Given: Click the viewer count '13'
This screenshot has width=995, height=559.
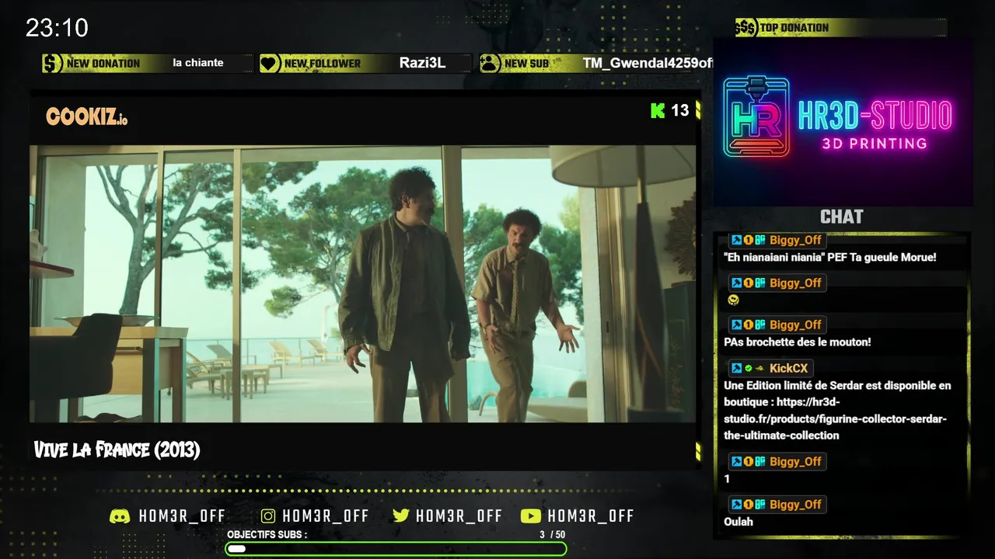Looking at the screenshot, I should pos(680,111).
